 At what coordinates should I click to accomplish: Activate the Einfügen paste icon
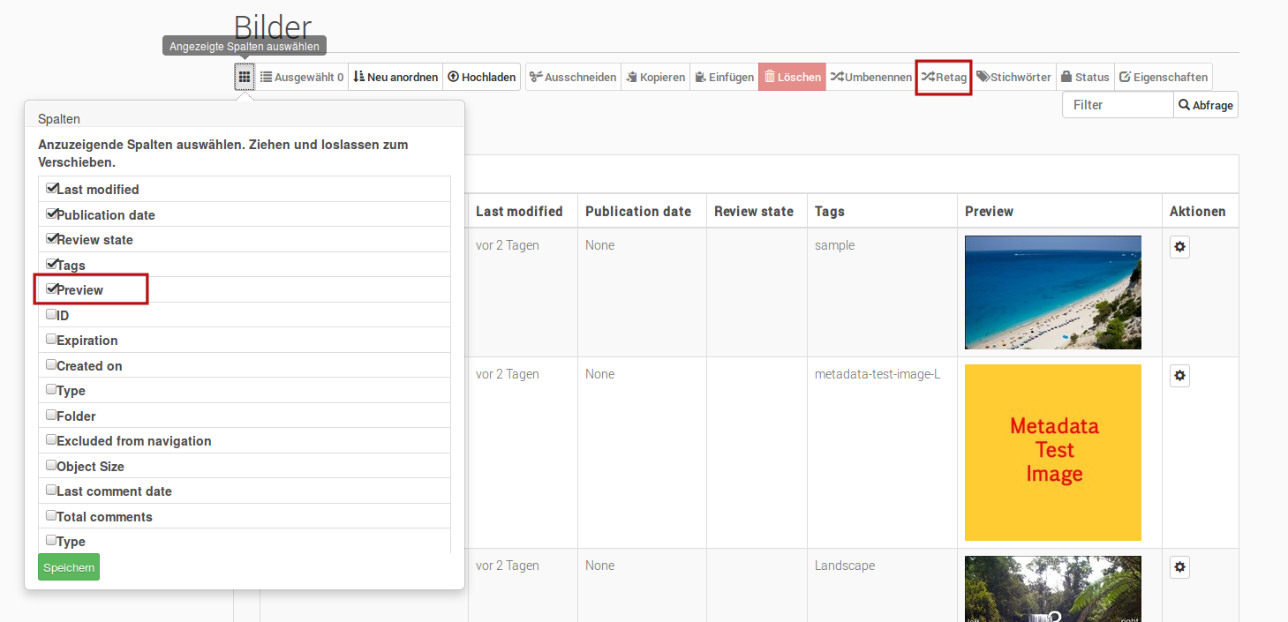724,76
